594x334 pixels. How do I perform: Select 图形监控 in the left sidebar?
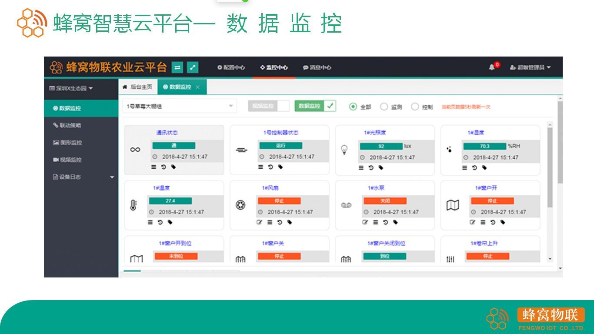click(81, 143)
